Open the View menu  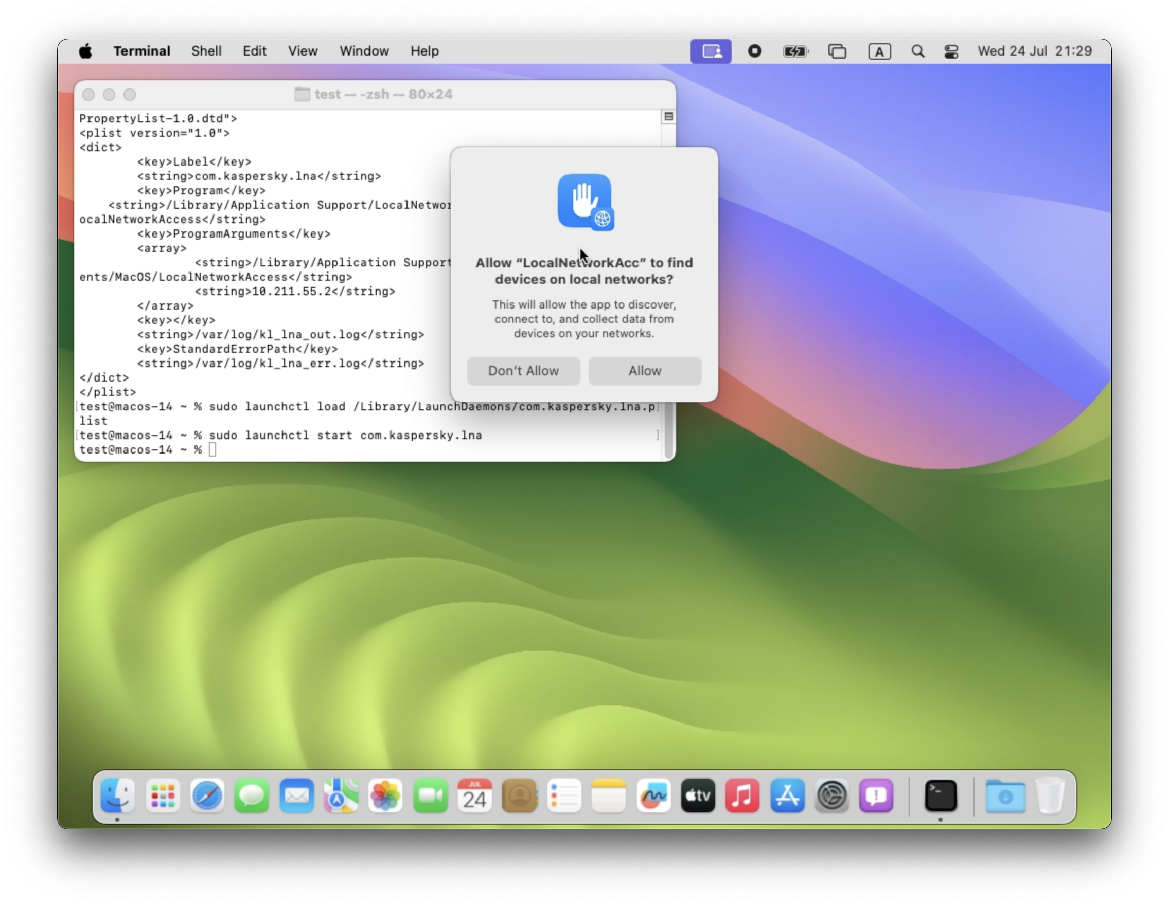pyautogui.click(x=303, y=51)
